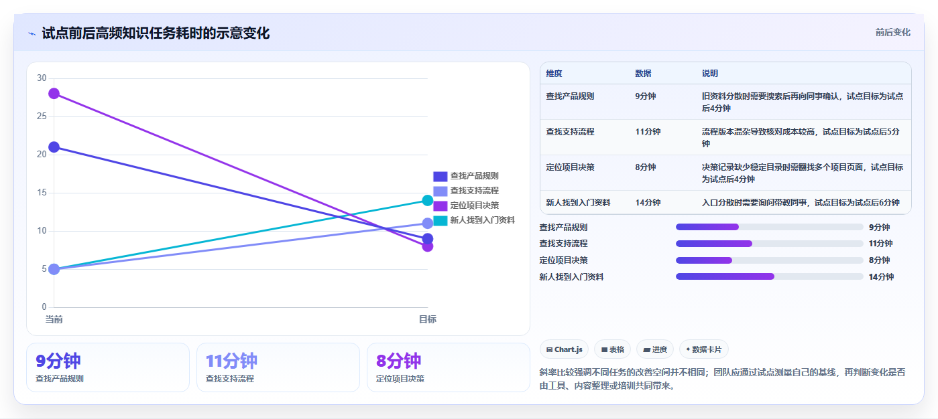
Task: Click the Chart.js tag chip
Action: tap(564, 349)
